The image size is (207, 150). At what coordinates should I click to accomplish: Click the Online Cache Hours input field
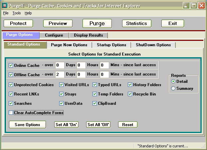(81, 65)
